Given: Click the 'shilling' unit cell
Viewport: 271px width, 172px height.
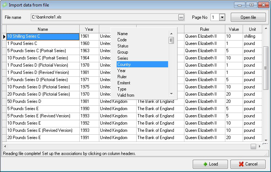Looking at the screenshot, I should point(252,37).
